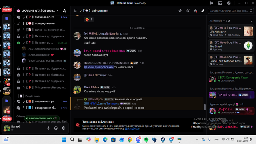Click the Kaneki user profile panel

[23, 128]
